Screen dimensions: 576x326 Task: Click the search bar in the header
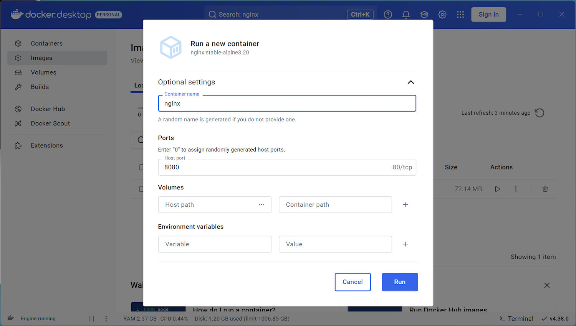click(291, 15)
